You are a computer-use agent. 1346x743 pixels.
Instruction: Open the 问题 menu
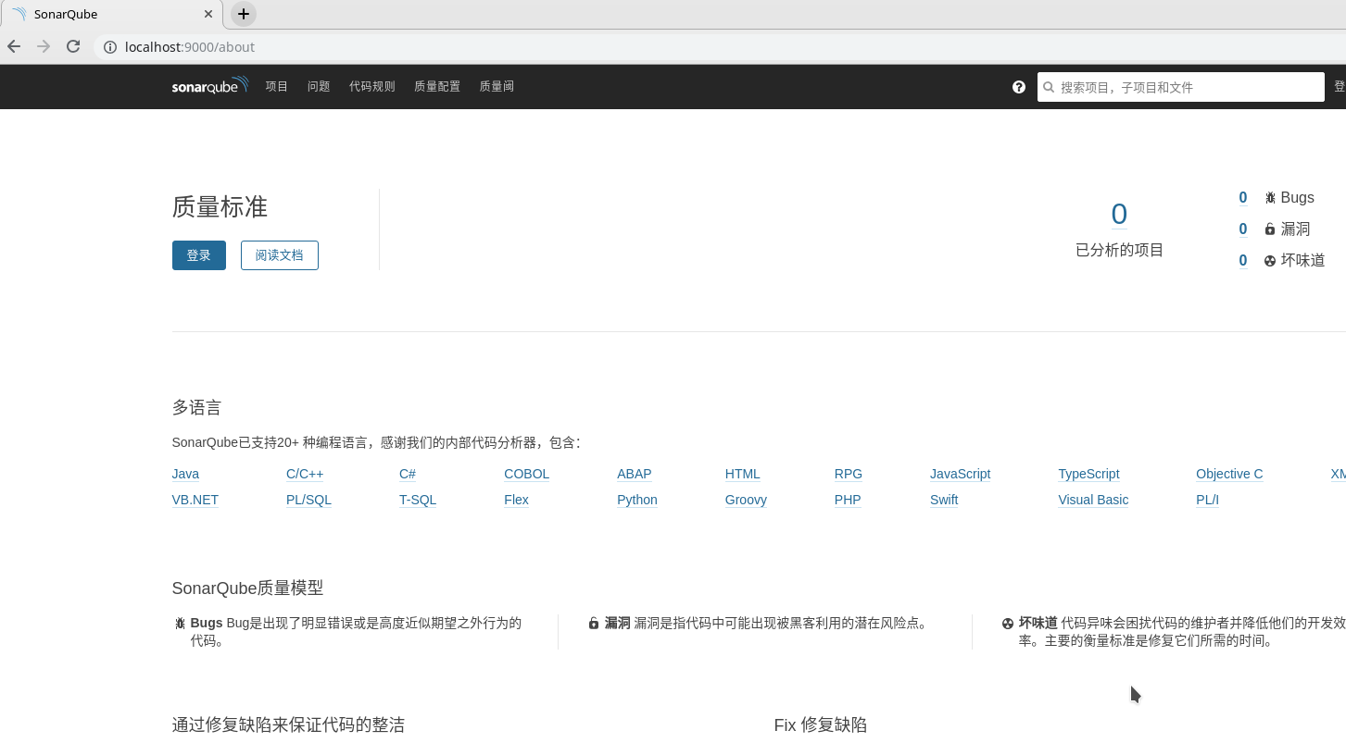pos(319,86)
